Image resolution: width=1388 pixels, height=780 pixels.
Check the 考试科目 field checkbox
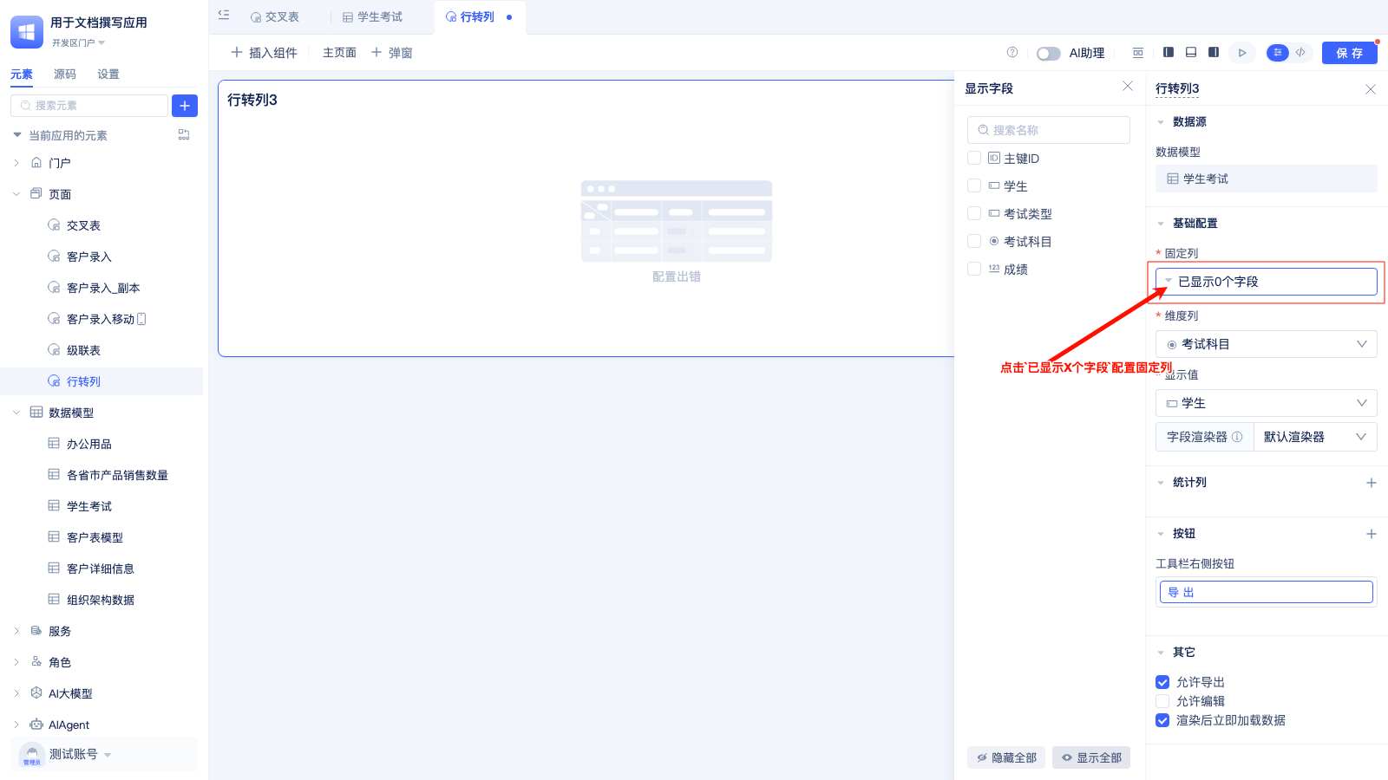coord(974,241)
